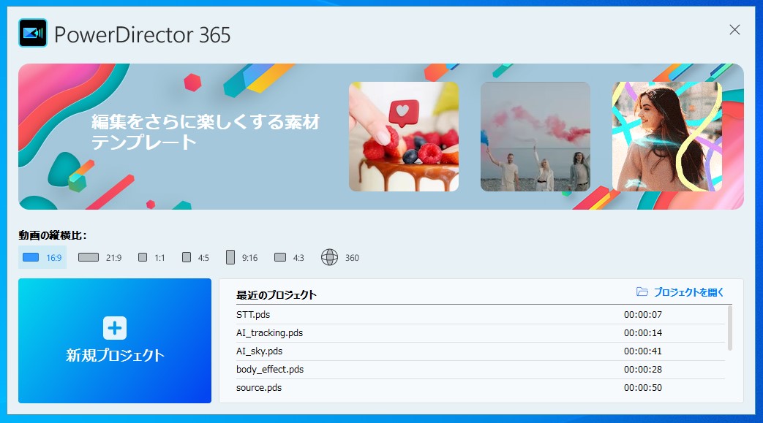Open the pink smoke beach template thumbnail
This screenshot has width=763, height=423.
tap(535, 137)
